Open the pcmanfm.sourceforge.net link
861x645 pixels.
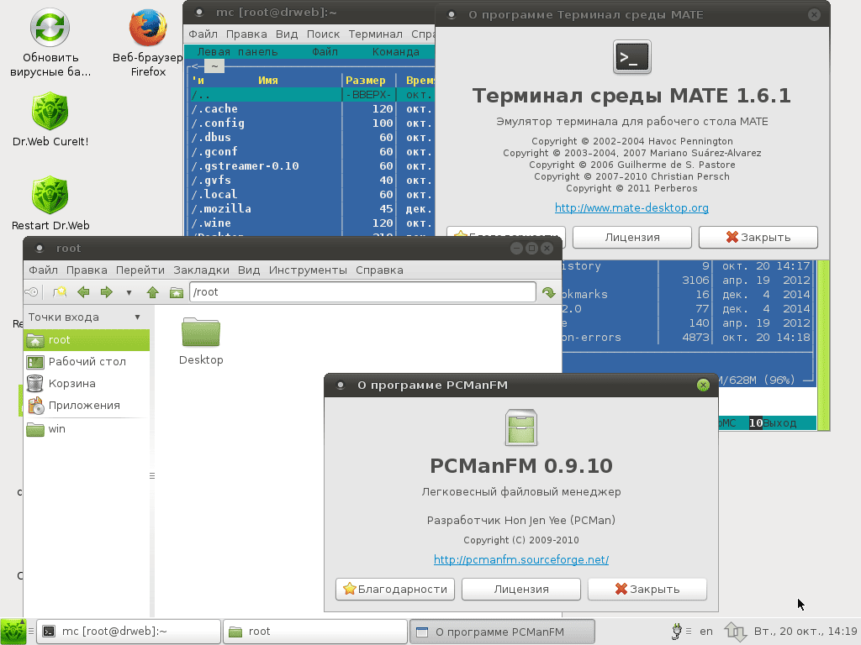pos(521,559)
